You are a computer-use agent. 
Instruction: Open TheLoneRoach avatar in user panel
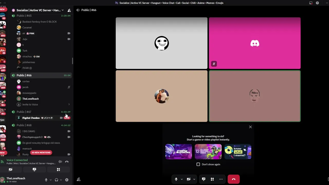3,180
